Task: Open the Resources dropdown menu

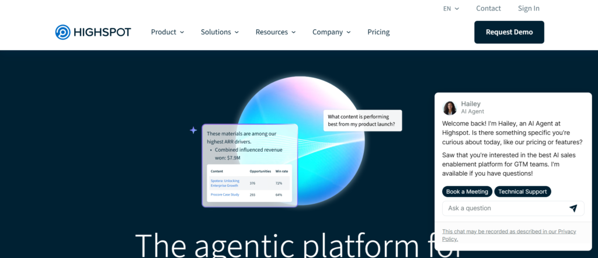Action: coord(275,32)
